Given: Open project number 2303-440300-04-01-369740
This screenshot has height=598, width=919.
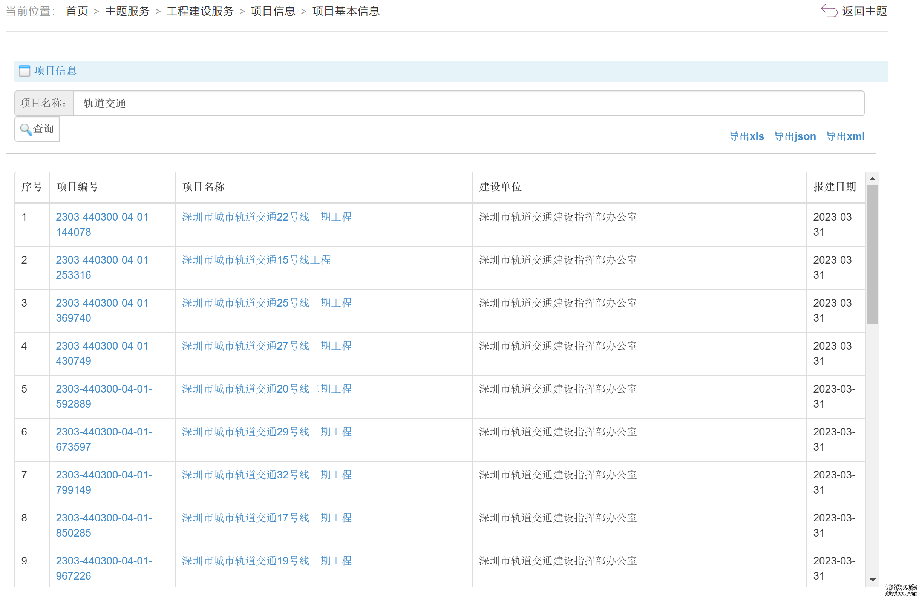Looking at the screenshot, I should [104, 310].
